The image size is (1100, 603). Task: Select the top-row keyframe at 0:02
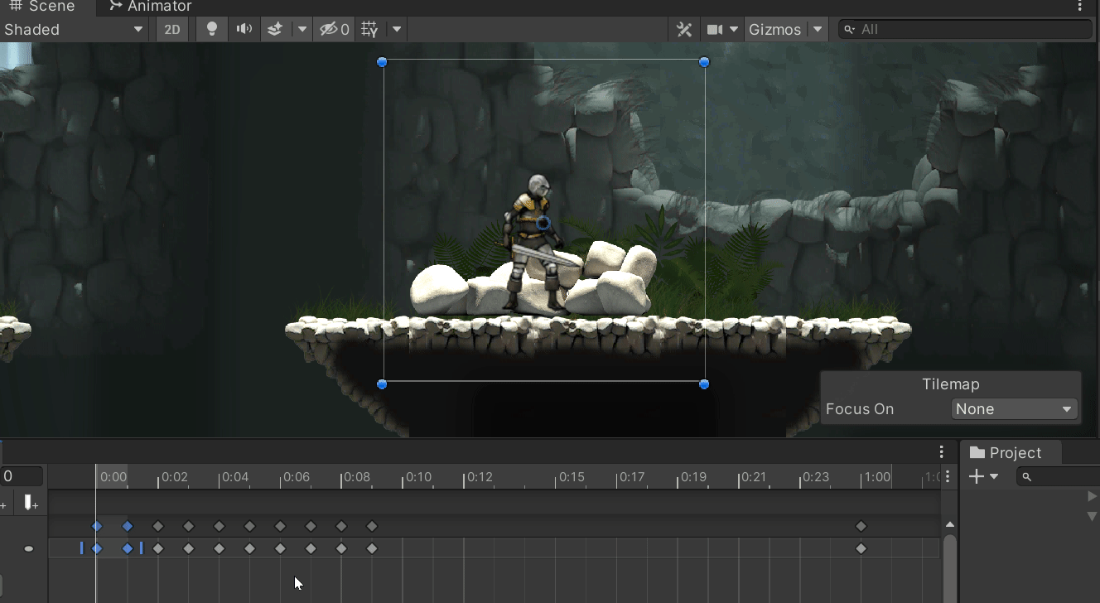[x=158, y=526]
